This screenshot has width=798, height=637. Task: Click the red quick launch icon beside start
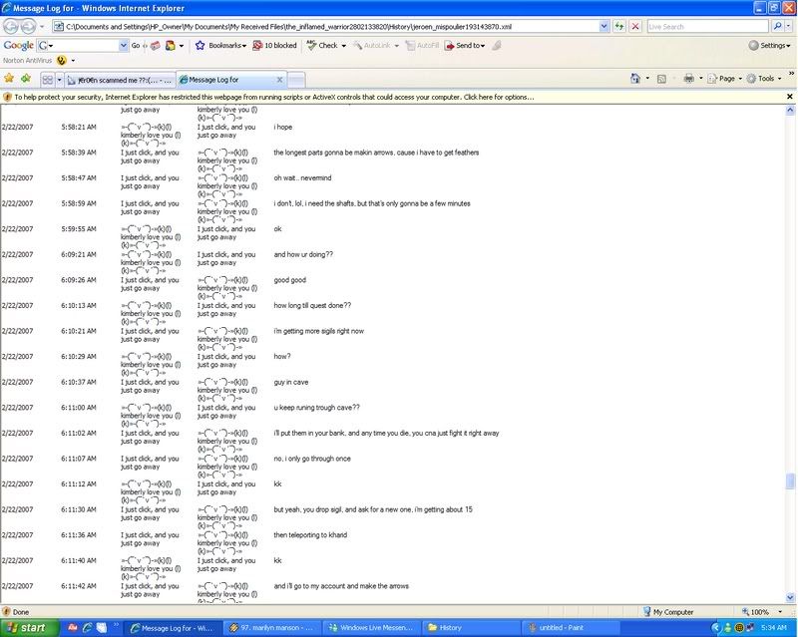[72, 628]
